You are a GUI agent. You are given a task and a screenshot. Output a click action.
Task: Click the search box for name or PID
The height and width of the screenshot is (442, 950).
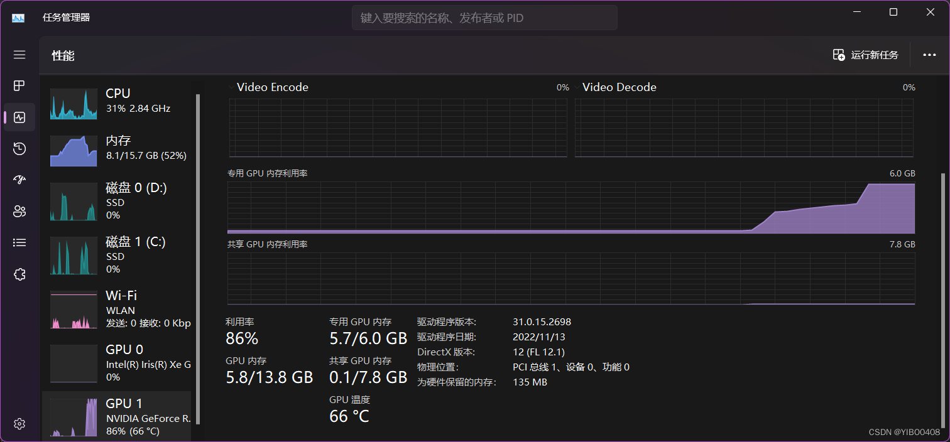pos(484,18)
